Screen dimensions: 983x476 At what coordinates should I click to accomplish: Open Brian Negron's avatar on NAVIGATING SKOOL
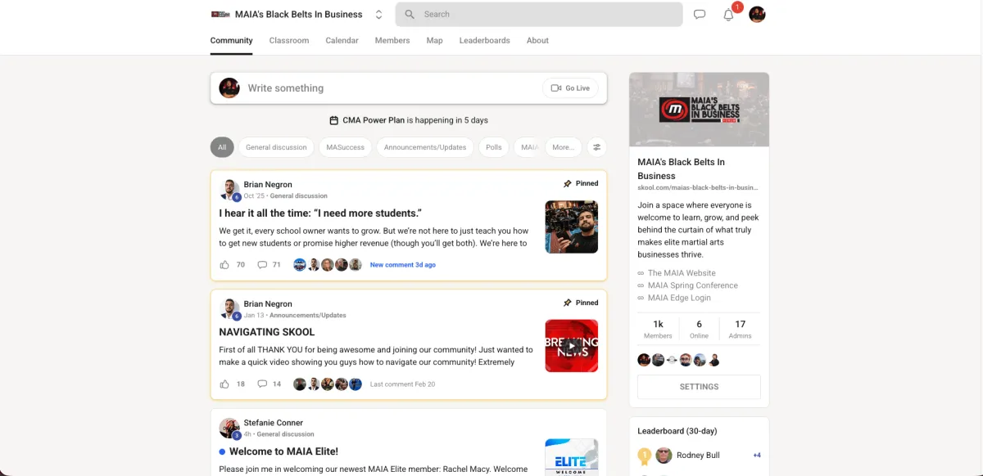pyautogui.click(x=229, y=309)
